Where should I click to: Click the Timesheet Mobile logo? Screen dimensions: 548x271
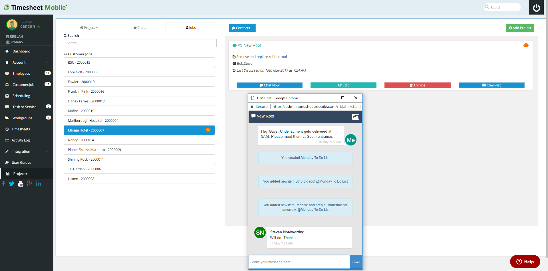click(35, 7)
